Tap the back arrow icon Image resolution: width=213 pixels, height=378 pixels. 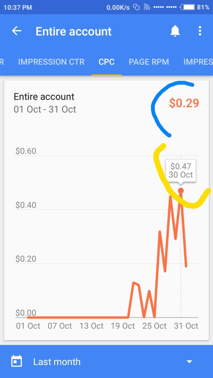(17, 31)
